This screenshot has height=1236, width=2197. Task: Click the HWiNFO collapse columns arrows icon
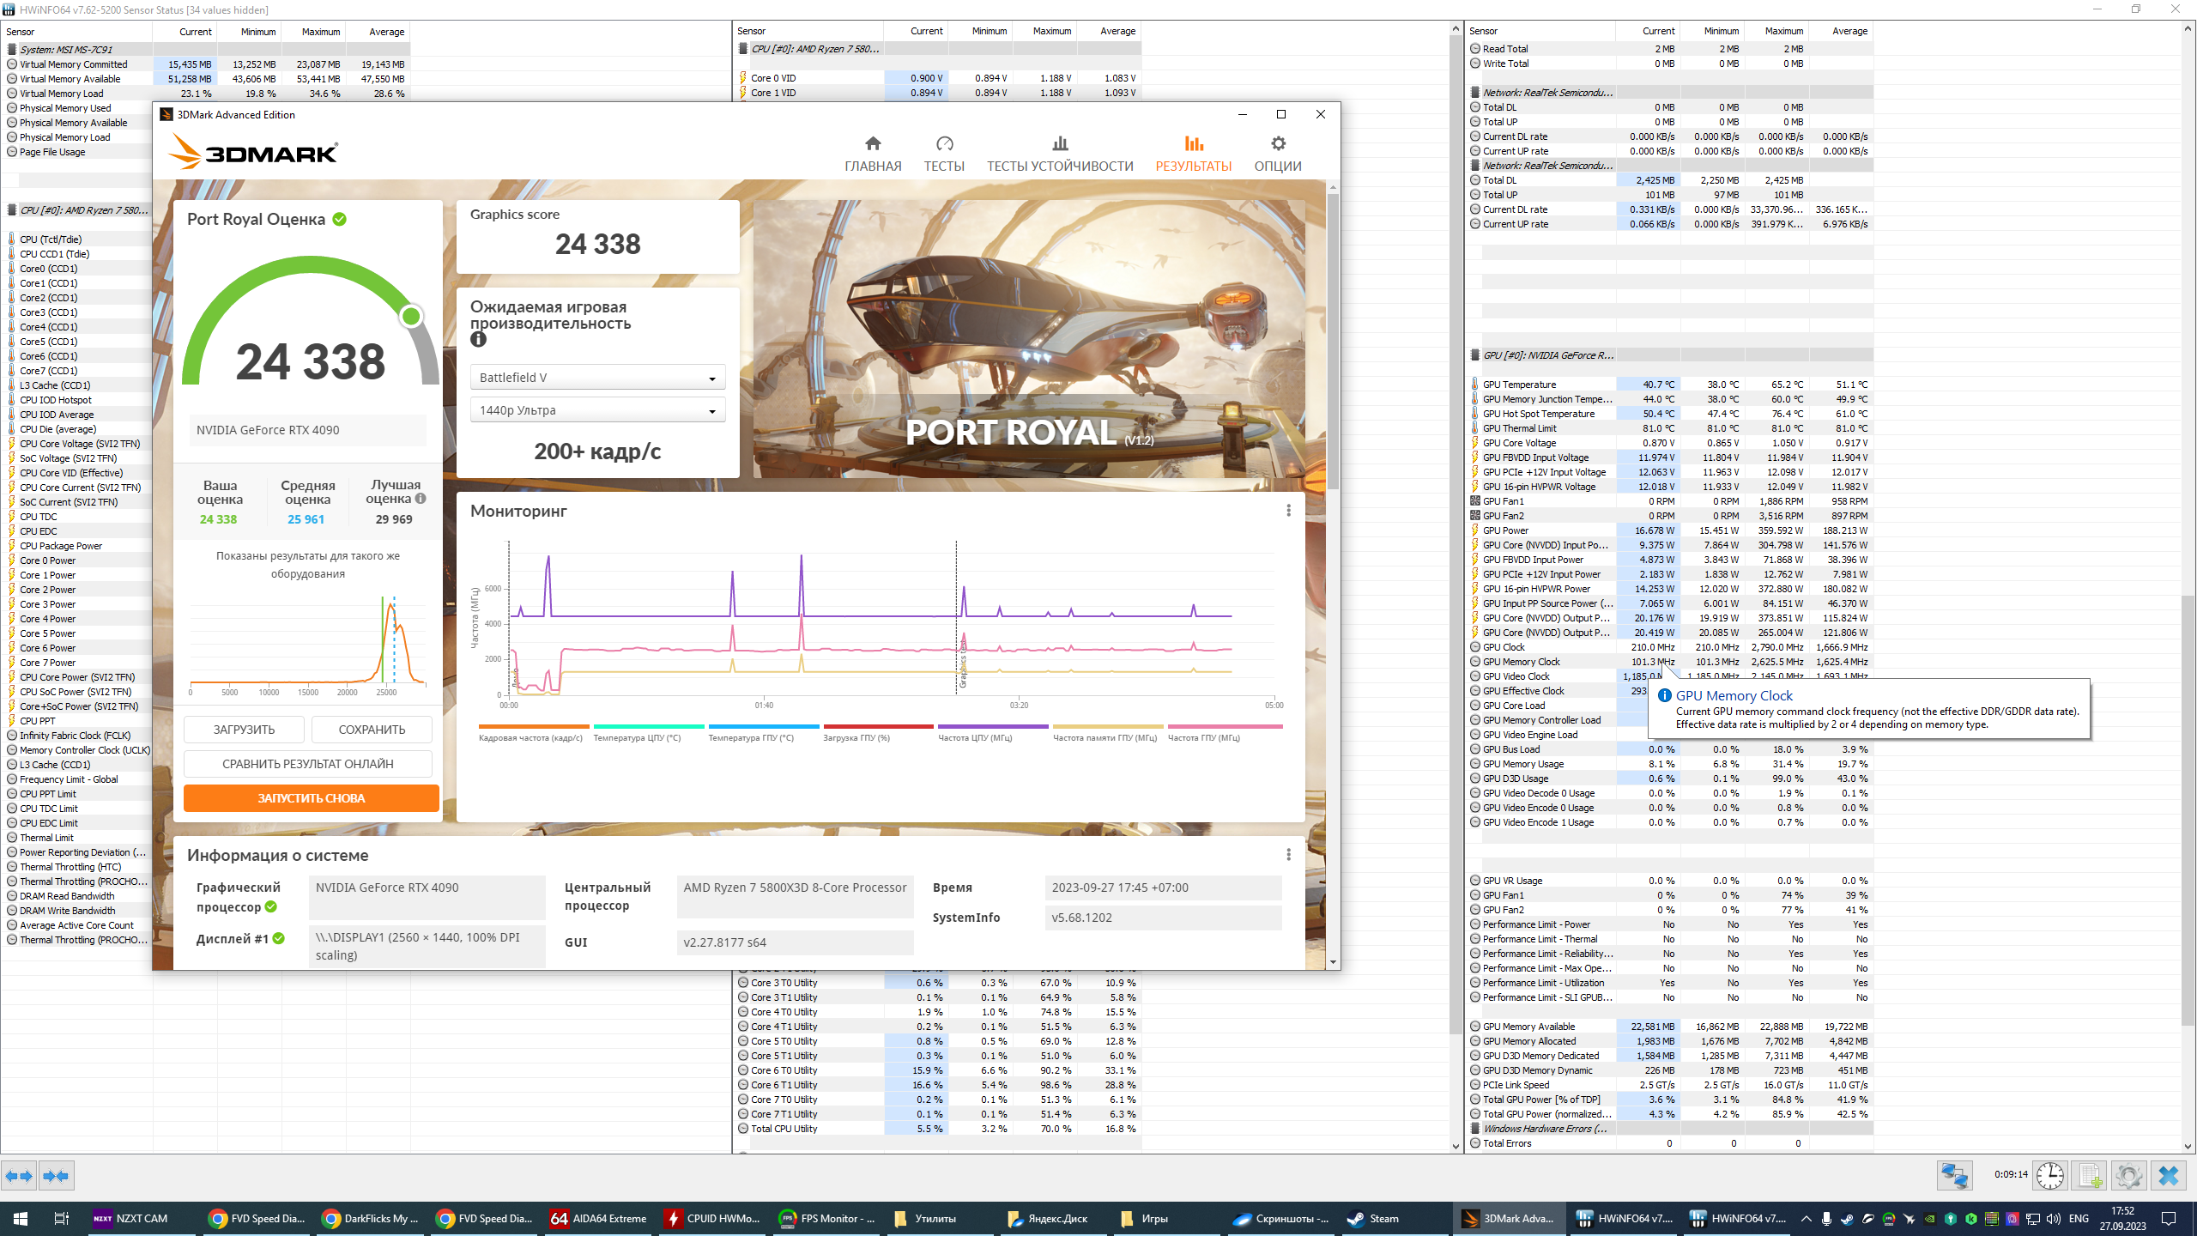point(56,1175)
